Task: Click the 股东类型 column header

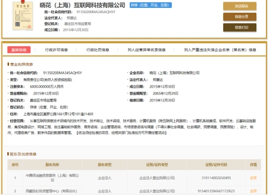Action: pos(104,165)
